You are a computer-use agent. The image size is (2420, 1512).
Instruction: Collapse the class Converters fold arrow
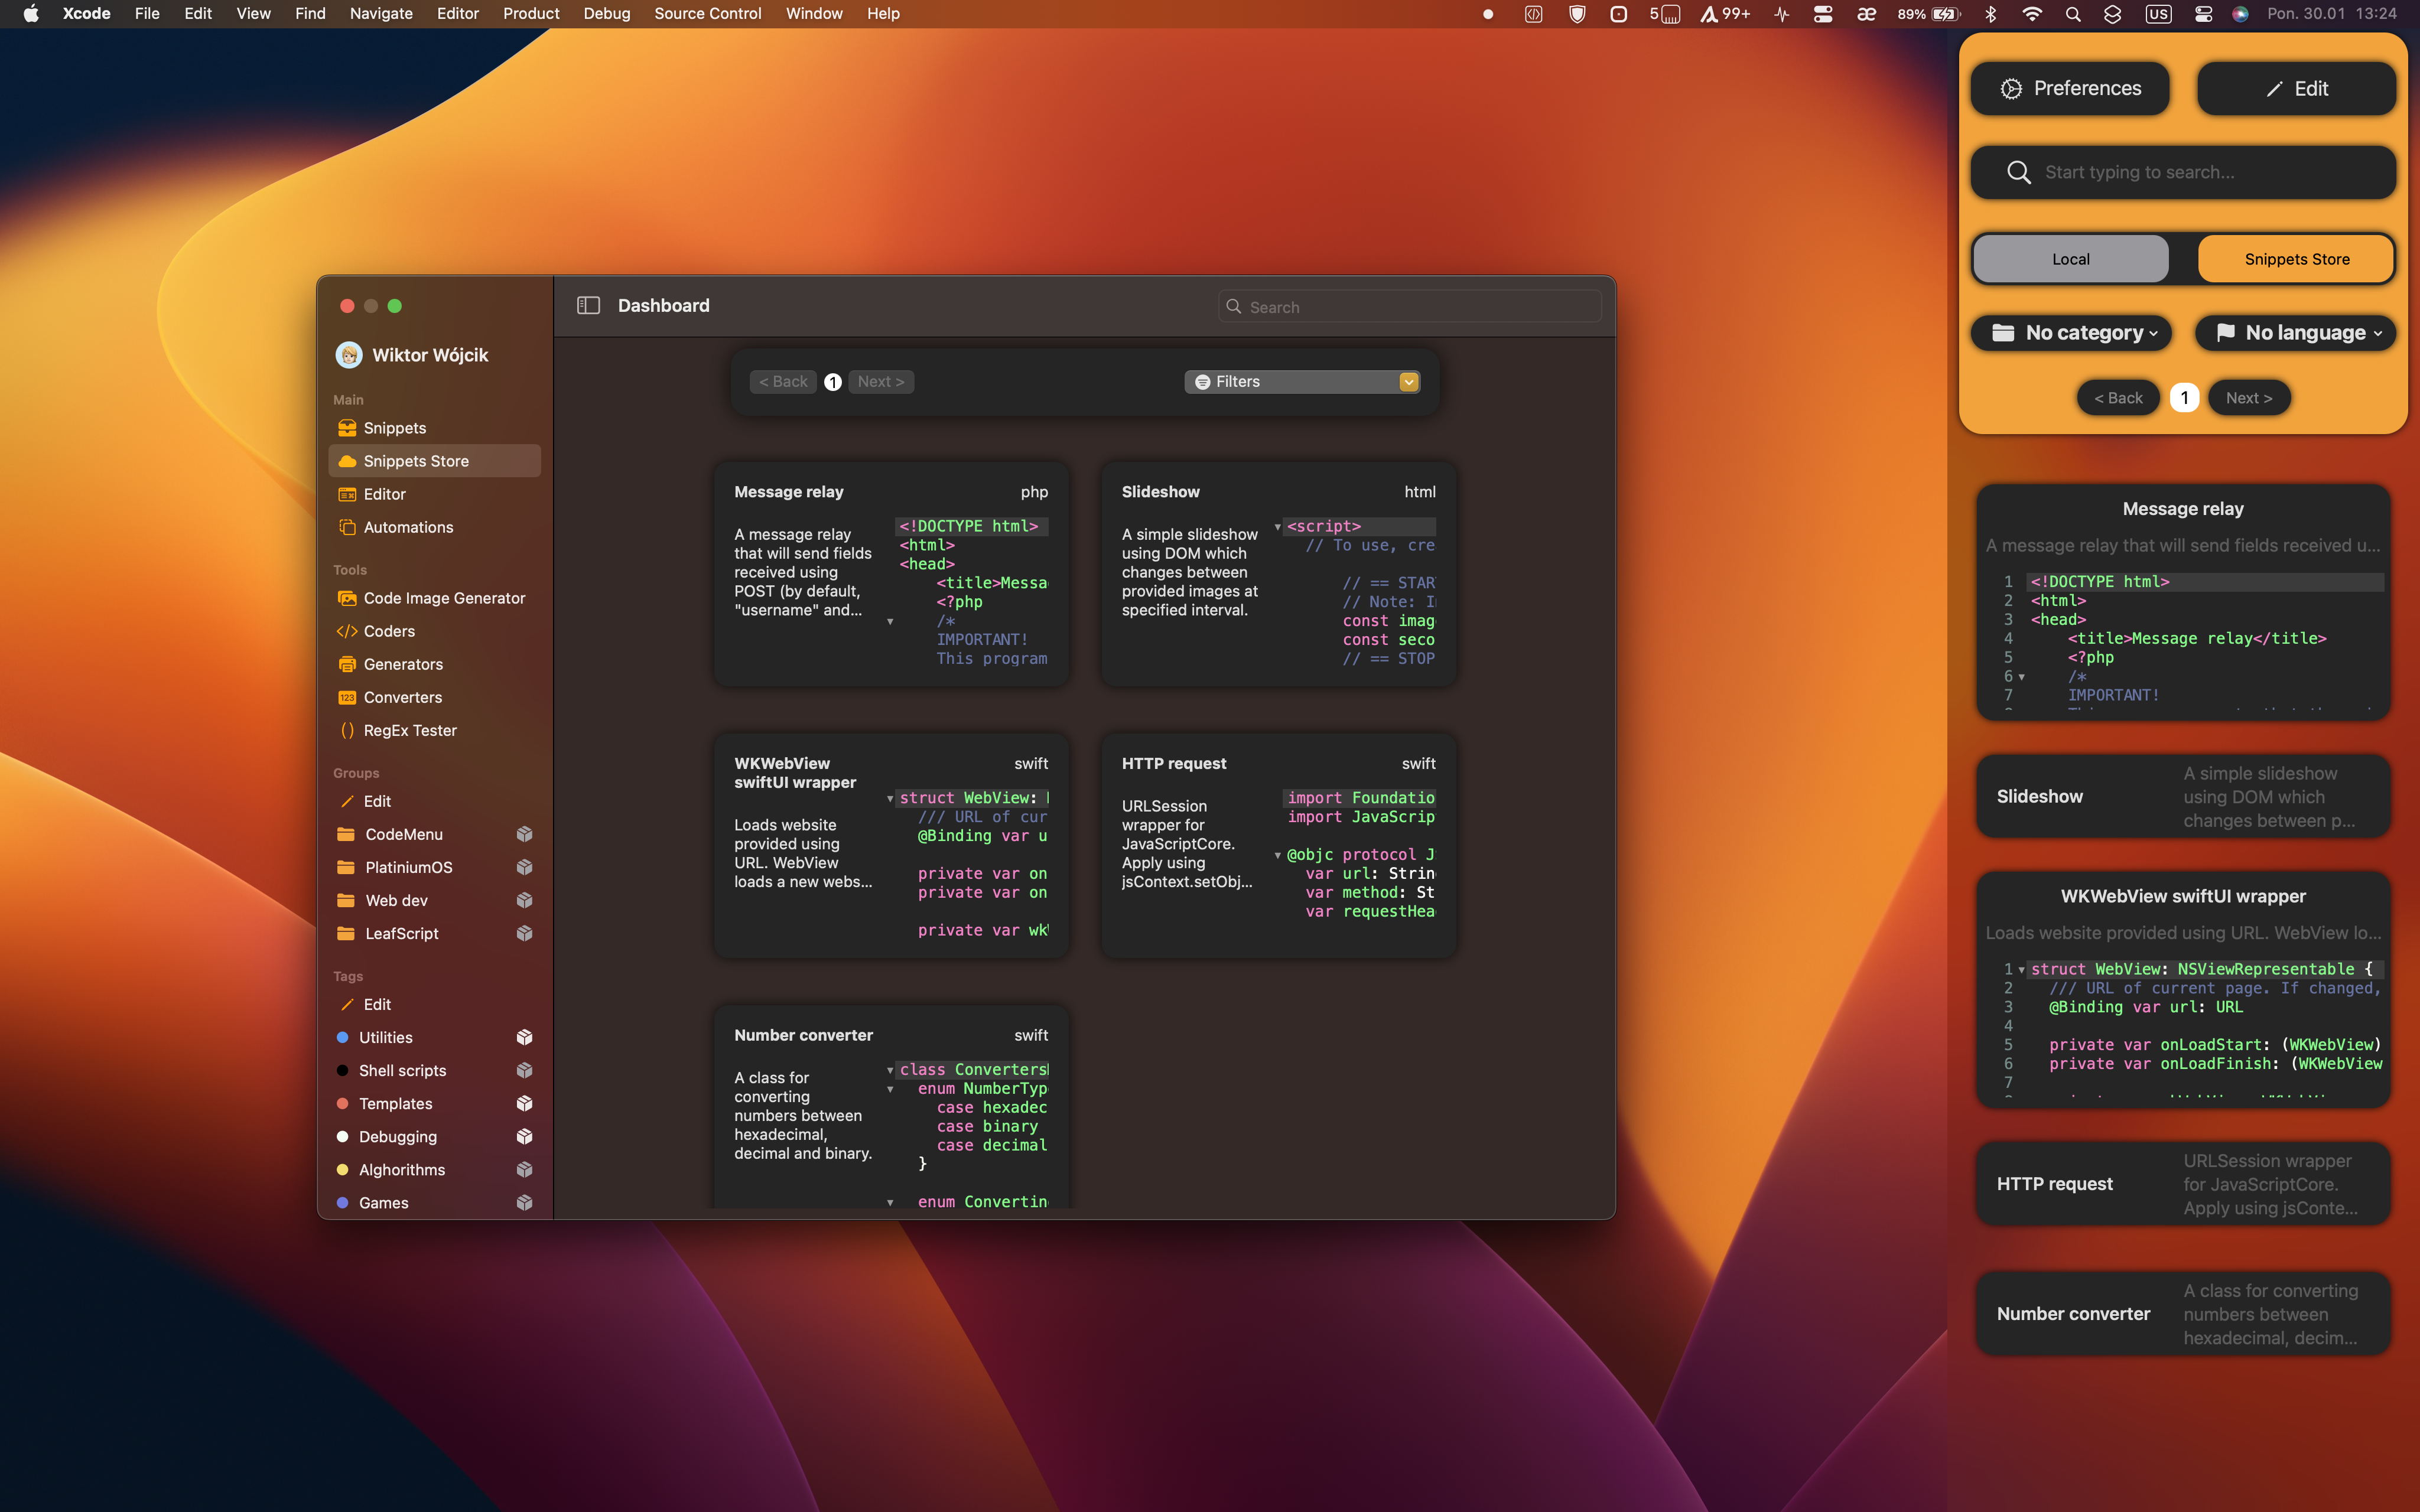point(890,1070)
